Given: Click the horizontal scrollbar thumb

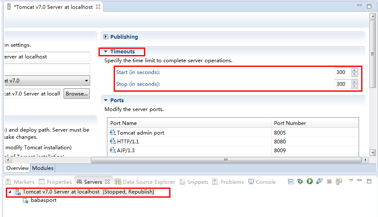Looking at the screenshot, I should pos(226,160).
